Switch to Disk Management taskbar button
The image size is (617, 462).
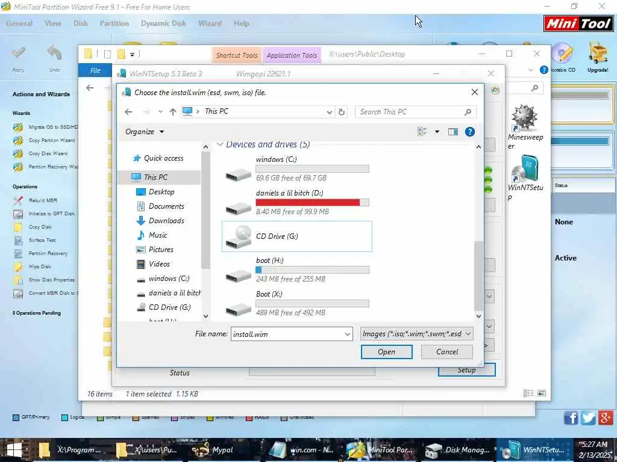pos(458,450)
